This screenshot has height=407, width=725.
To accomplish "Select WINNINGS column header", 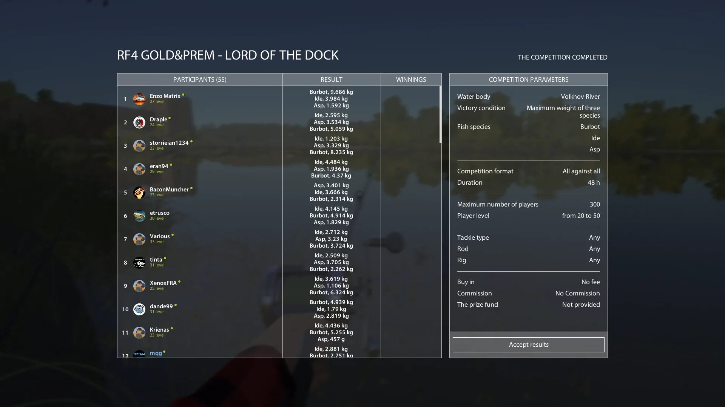I will (411, 80).
